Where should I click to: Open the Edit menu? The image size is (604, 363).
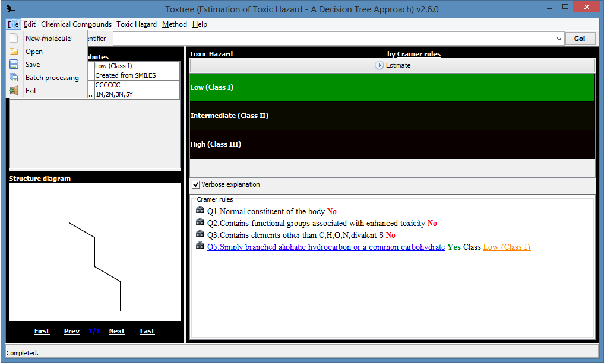(x=30, y=24)
